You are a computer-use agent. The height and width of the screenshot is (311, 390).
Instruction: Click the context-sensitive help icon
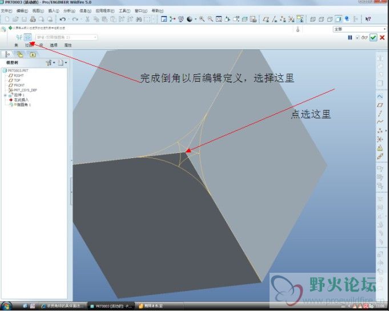368,19
